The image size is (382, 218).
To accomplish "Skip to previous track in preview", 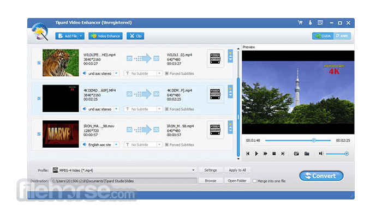I will tap(248, 154).
